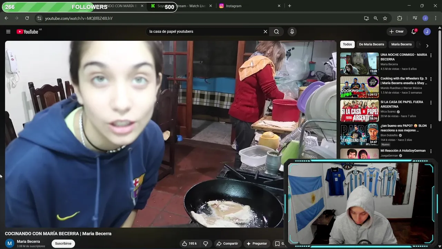Go back in browser history

coord(6,18)
